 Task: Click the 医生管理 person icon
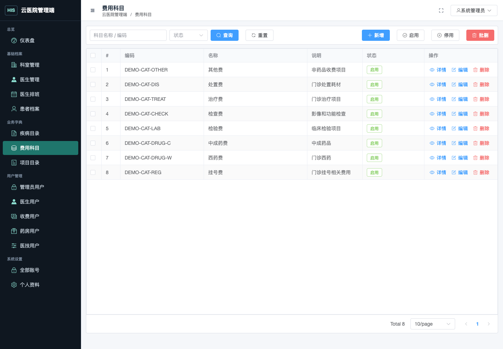(x=14, y=80)
